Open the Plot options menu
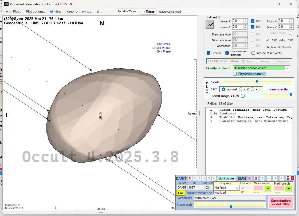 tap(36, 11)
